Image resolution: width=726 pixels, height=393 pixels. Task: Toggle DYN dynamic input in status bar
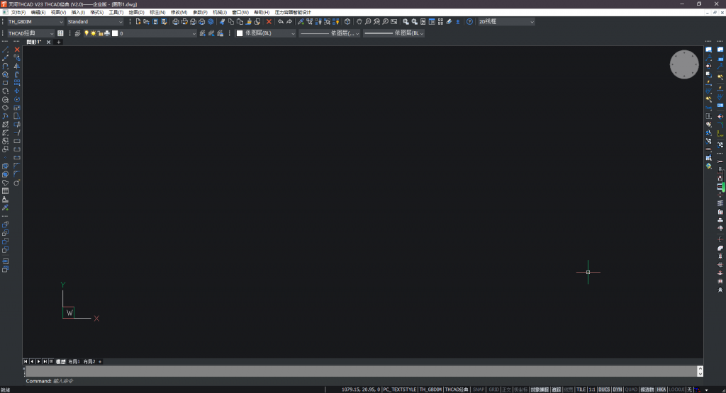[x=617, y=389]
